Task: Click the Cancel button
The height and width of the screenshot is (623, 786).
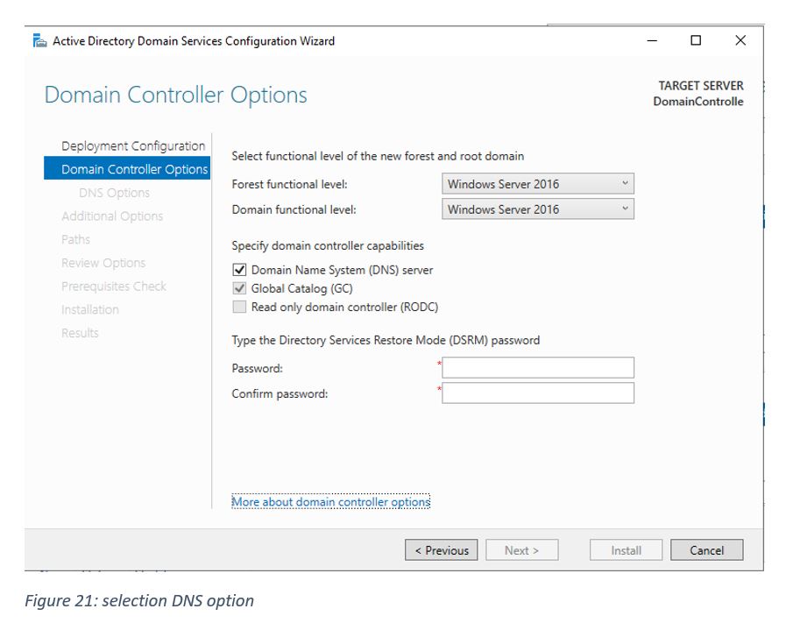Action: point(706,550)
